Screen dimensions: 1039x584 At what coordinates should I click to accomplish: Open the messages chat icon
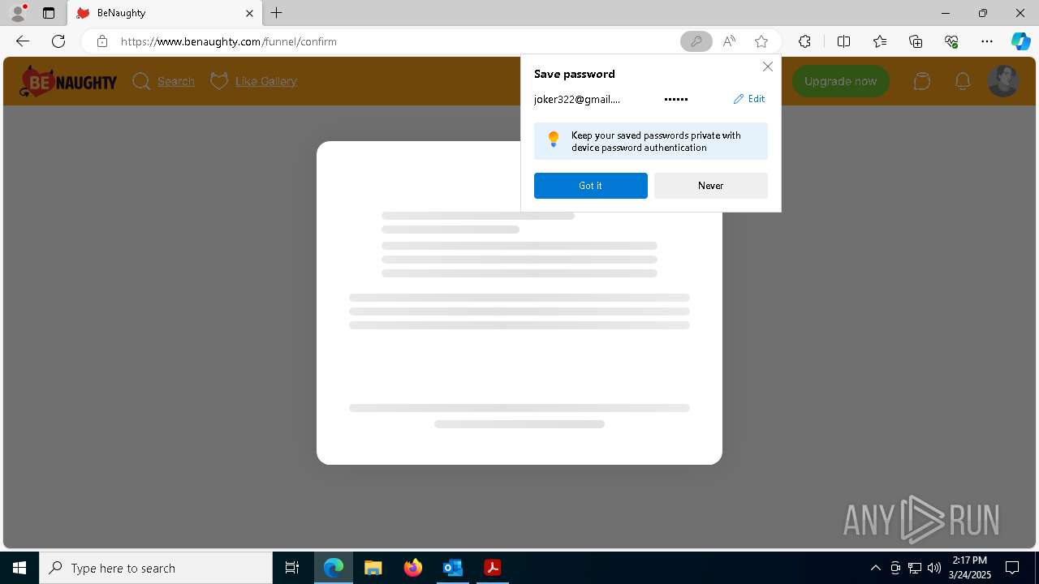[x=921, y=81]
